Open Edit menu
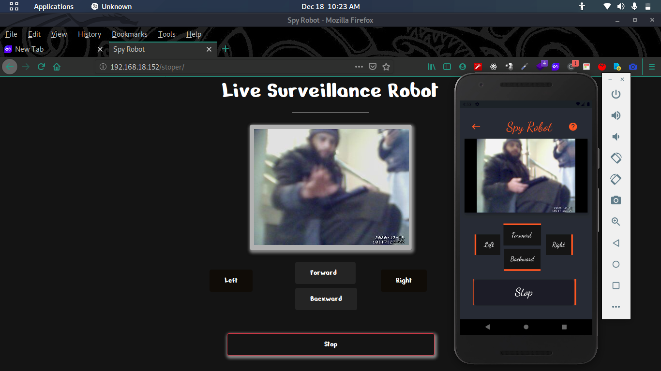 (34, 34)
